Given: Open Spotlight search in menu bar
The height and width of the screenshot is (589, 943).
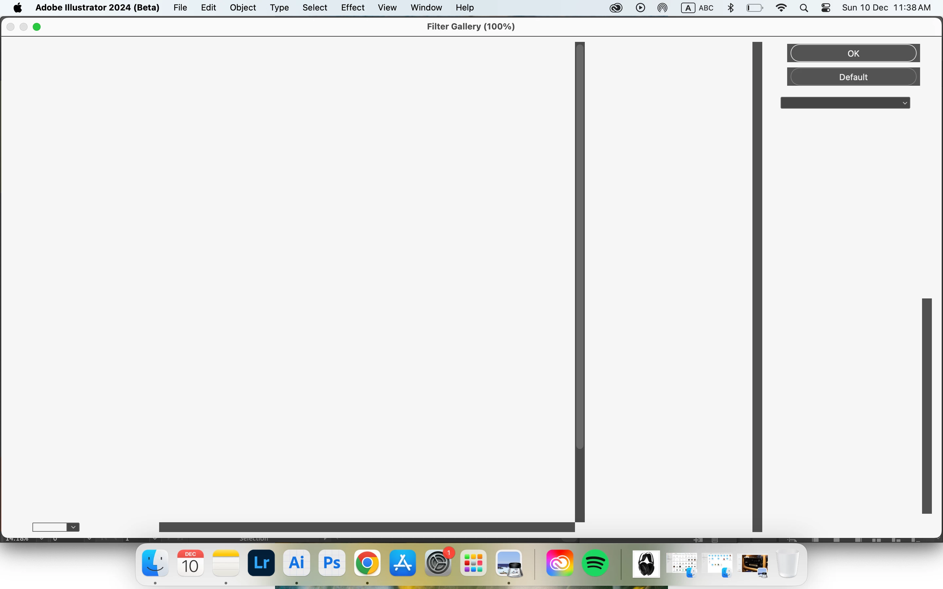Looking at the screenshot, I should [804, 8].
